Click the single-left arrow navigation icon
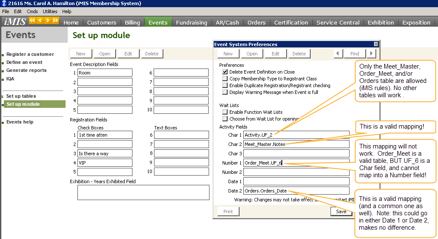The image size is (438, 239). click(40, 20)
